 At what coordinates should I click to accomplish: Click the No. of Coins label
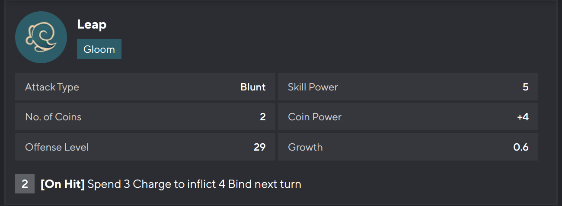point(53,117)
